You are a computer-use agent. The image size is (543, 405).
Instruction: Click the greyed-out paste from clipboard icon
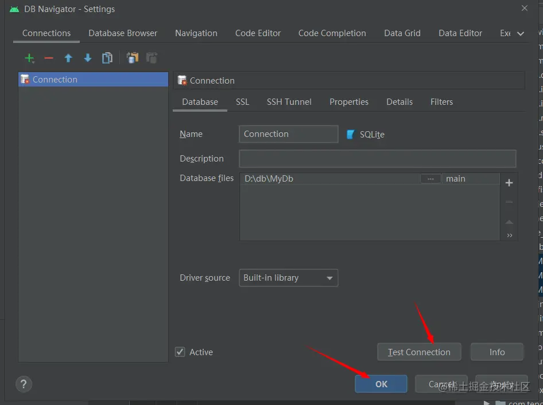[152, 58]
